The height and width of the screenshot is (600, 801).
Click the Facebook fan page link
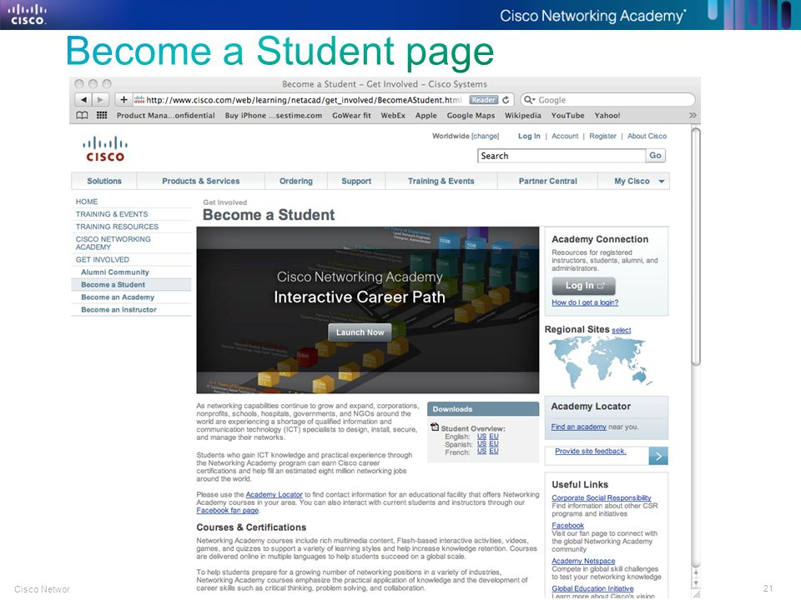click(x=227, y=510)
